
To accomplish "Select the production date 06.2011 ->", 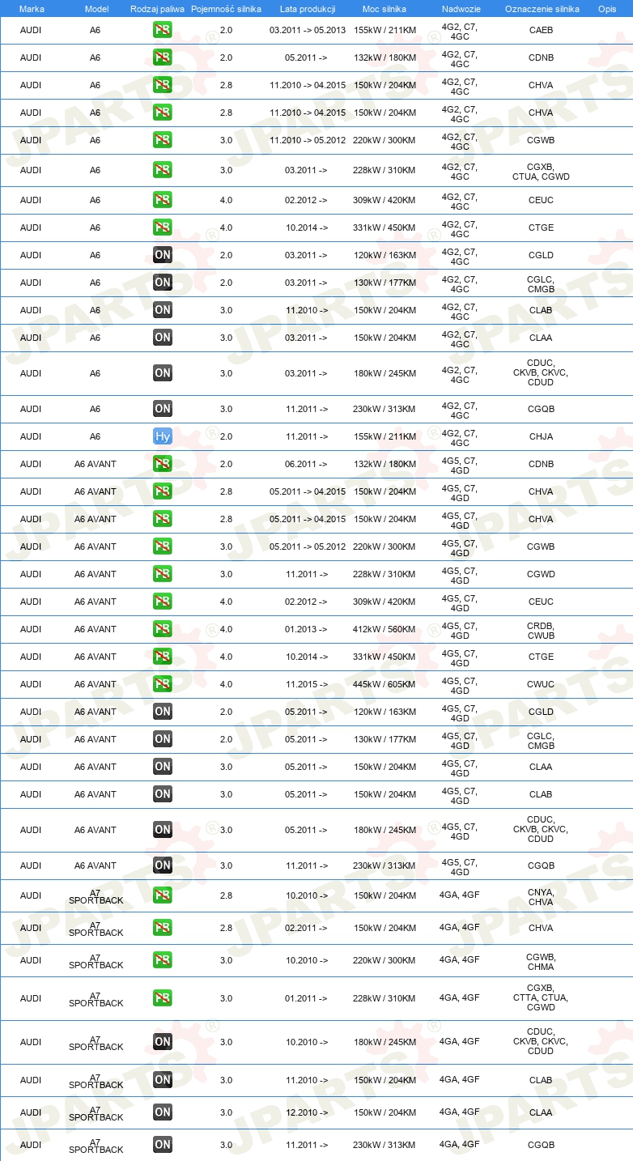I will (306, 464).
